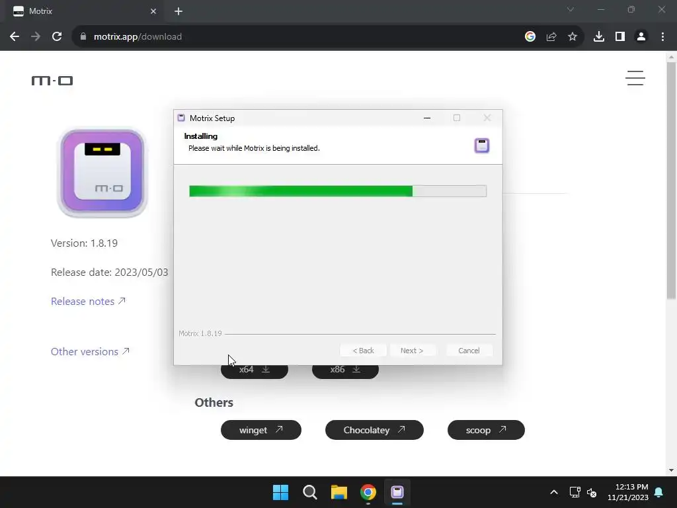Close the Motrix browser tab
The height and width of the screenshot is (508, 677).
click(153, 11)
